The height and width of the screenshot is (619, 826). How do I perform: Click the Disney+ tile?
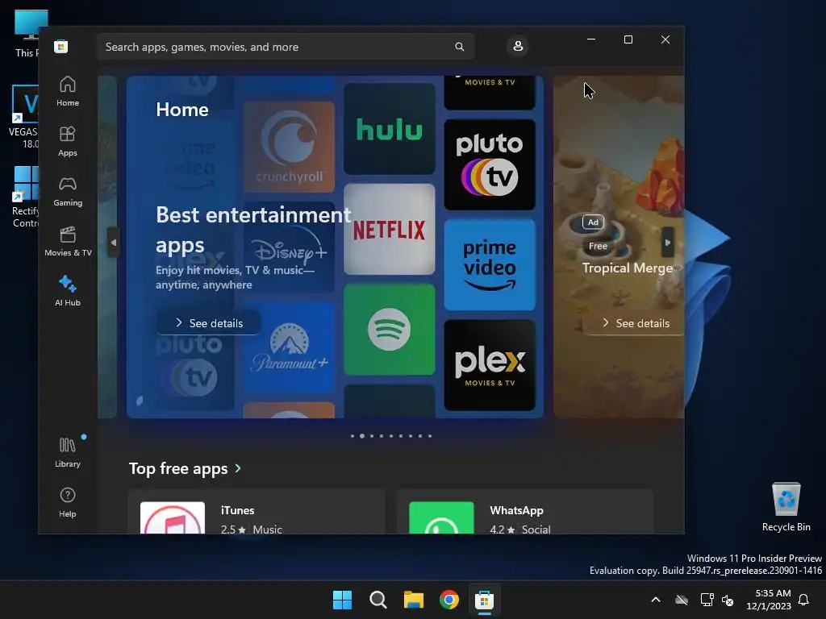[x=289, y=247]
